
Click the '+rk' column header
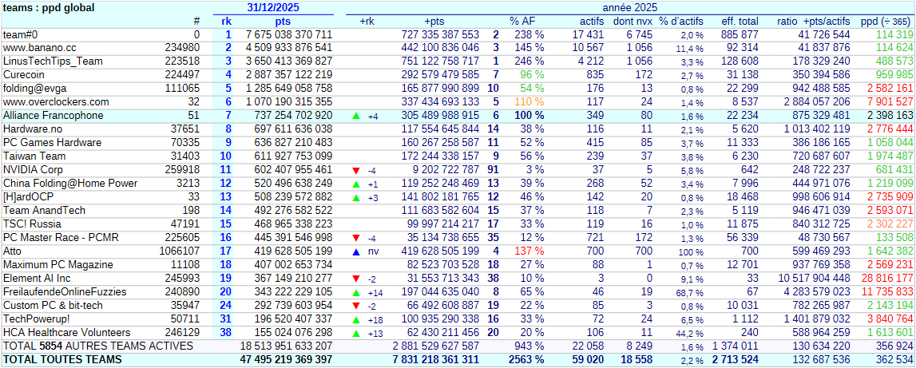click(x=367, y=21)
